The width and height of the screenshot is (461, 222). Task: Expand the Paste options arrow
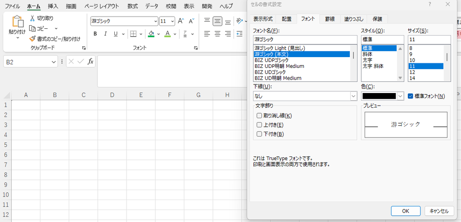click(18, 38)
